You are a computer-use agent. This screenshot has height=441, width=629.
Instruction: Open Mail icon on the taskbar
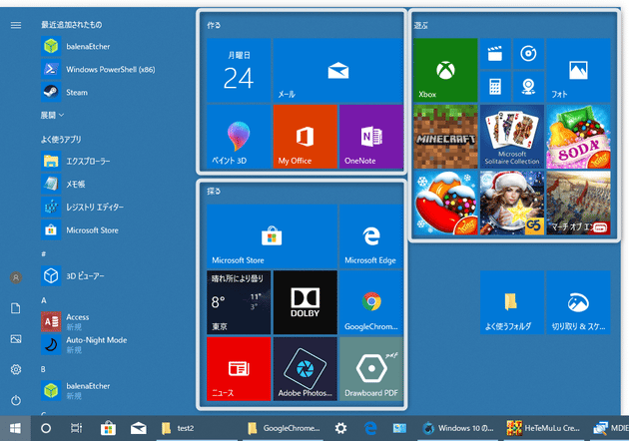point(139,429)
